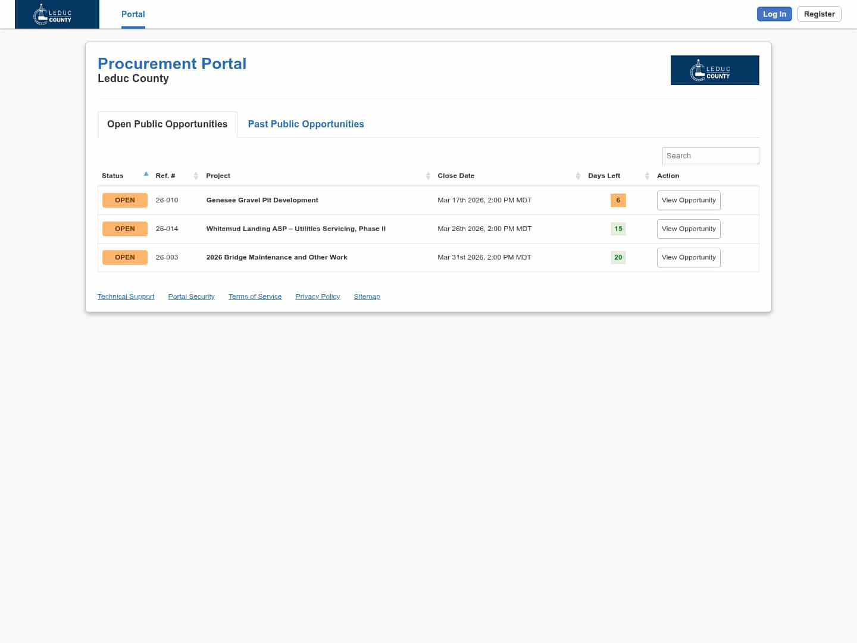Sort the Ref. # column
The height and width of the screenshot is (643, 857).
[196, 176]
